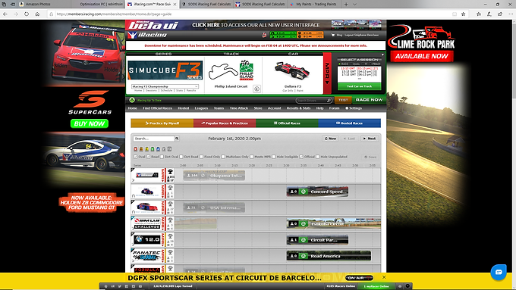
Task: Click trophy icon on the Okayama series row
Action: click(x=170, y=172)
